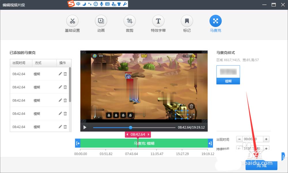Click the 11:35.47 timeline ruler label
288x173 pixels.
tap(157, 154)
